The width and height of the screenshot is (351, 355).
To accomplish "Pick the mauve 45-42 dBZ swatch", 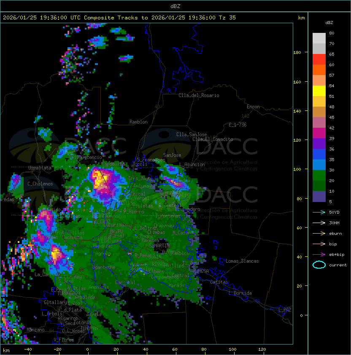I will pyautogui.click(x=319, y=123).
